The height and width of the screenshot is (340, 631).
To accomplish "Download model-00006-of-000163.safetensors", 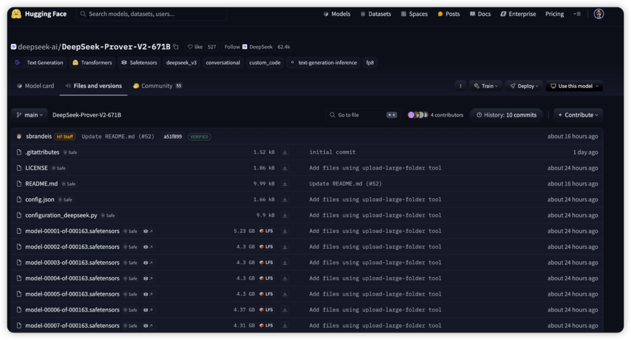I will (x=285, y=310).
